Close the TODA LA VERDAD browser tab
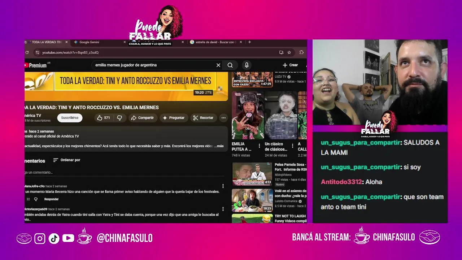Viewport: 462px width, 260px height. (x=66, y=42)
